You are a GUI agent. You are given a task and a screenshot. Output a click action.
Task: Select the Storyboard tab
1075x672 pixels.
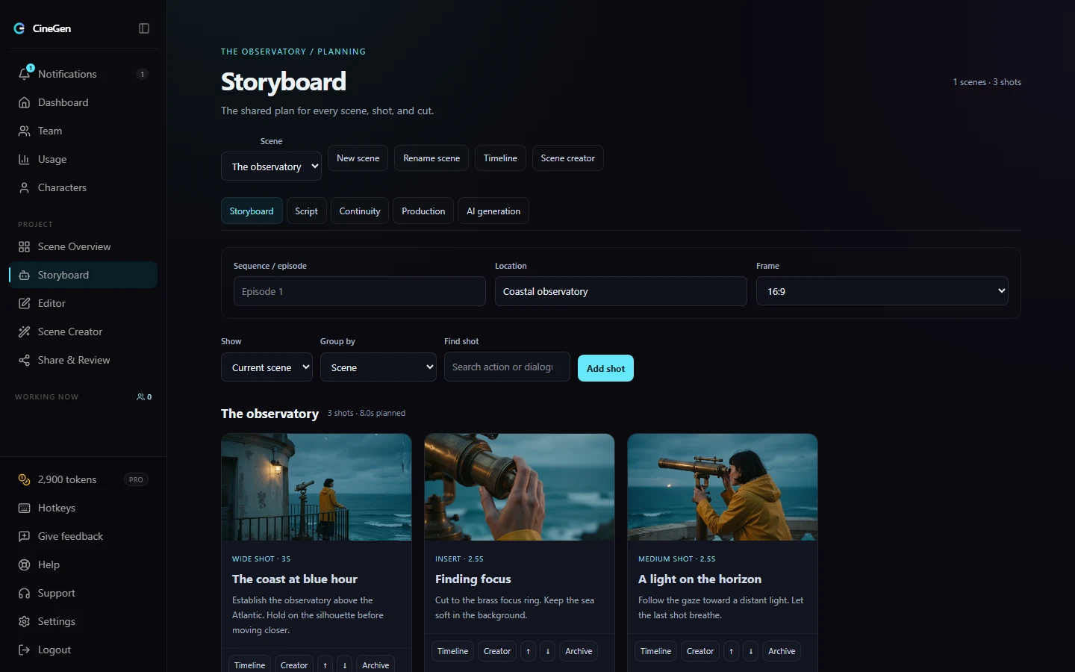252,211
